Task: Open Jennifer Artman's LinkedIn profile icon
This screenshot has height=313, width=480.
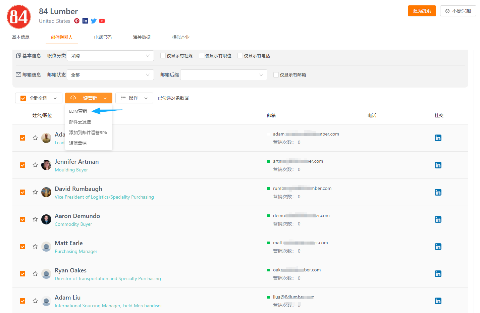Action: coord(438,165)
